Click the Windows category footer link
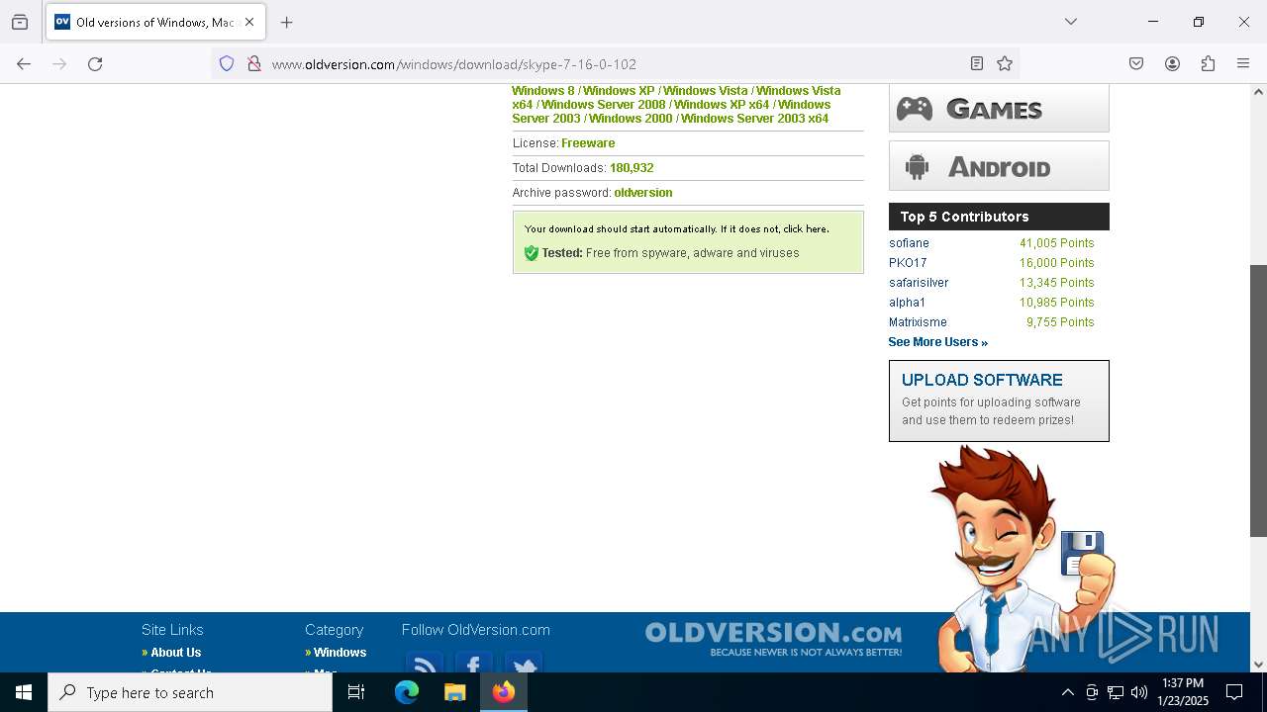This screenshot has height=712, width=1267. click(x=340, y=653)
